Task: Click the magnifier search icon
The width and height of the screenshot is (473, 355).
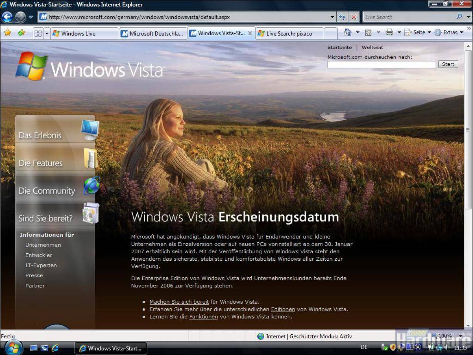Action: click(x=459, y=17)
